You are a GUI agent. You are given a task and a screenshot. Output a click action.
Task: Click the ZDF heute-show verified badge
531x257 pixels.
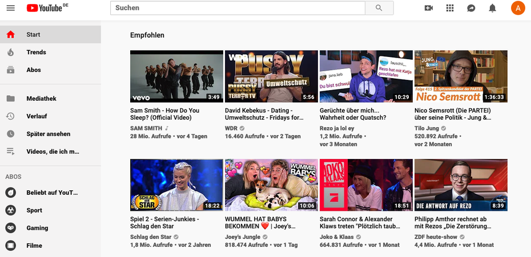[x=462, y=237]
